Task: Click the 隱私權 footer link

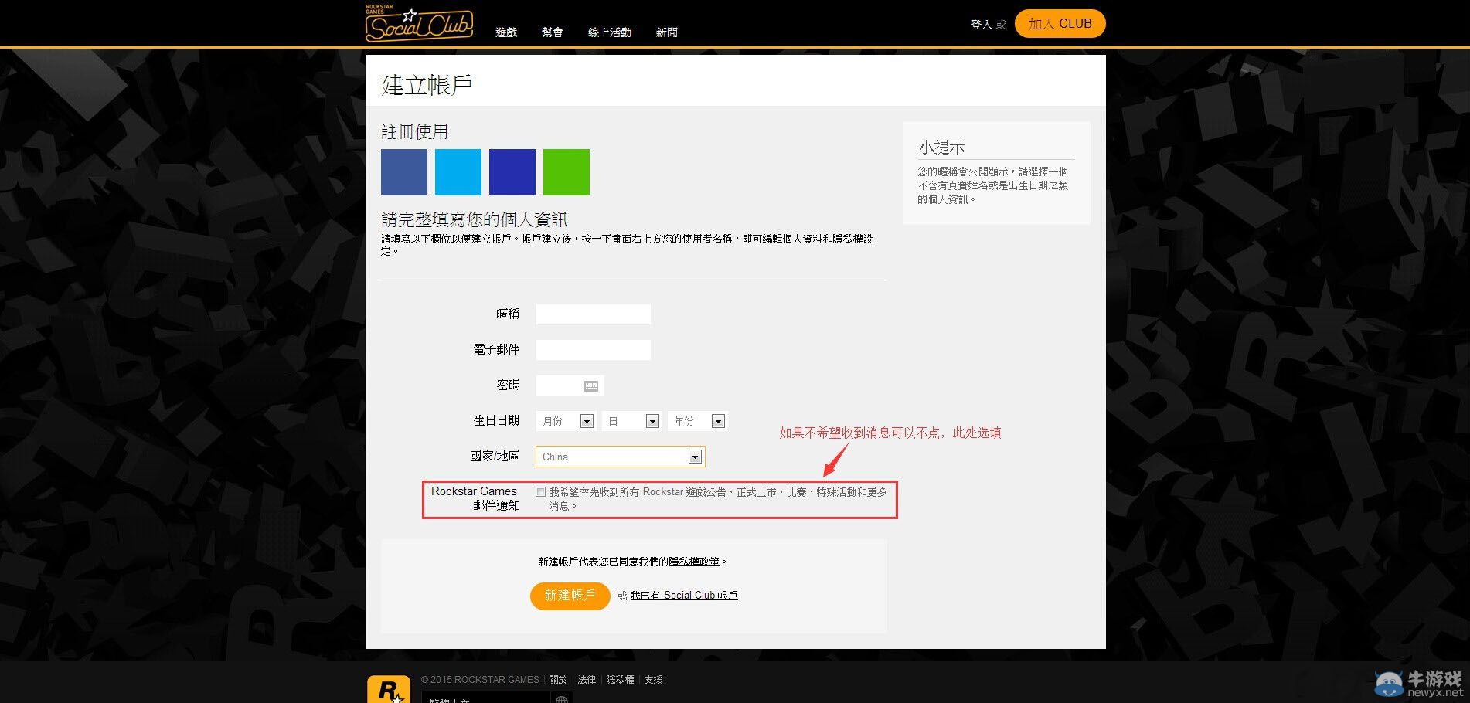Action: (x=620, y=680)
